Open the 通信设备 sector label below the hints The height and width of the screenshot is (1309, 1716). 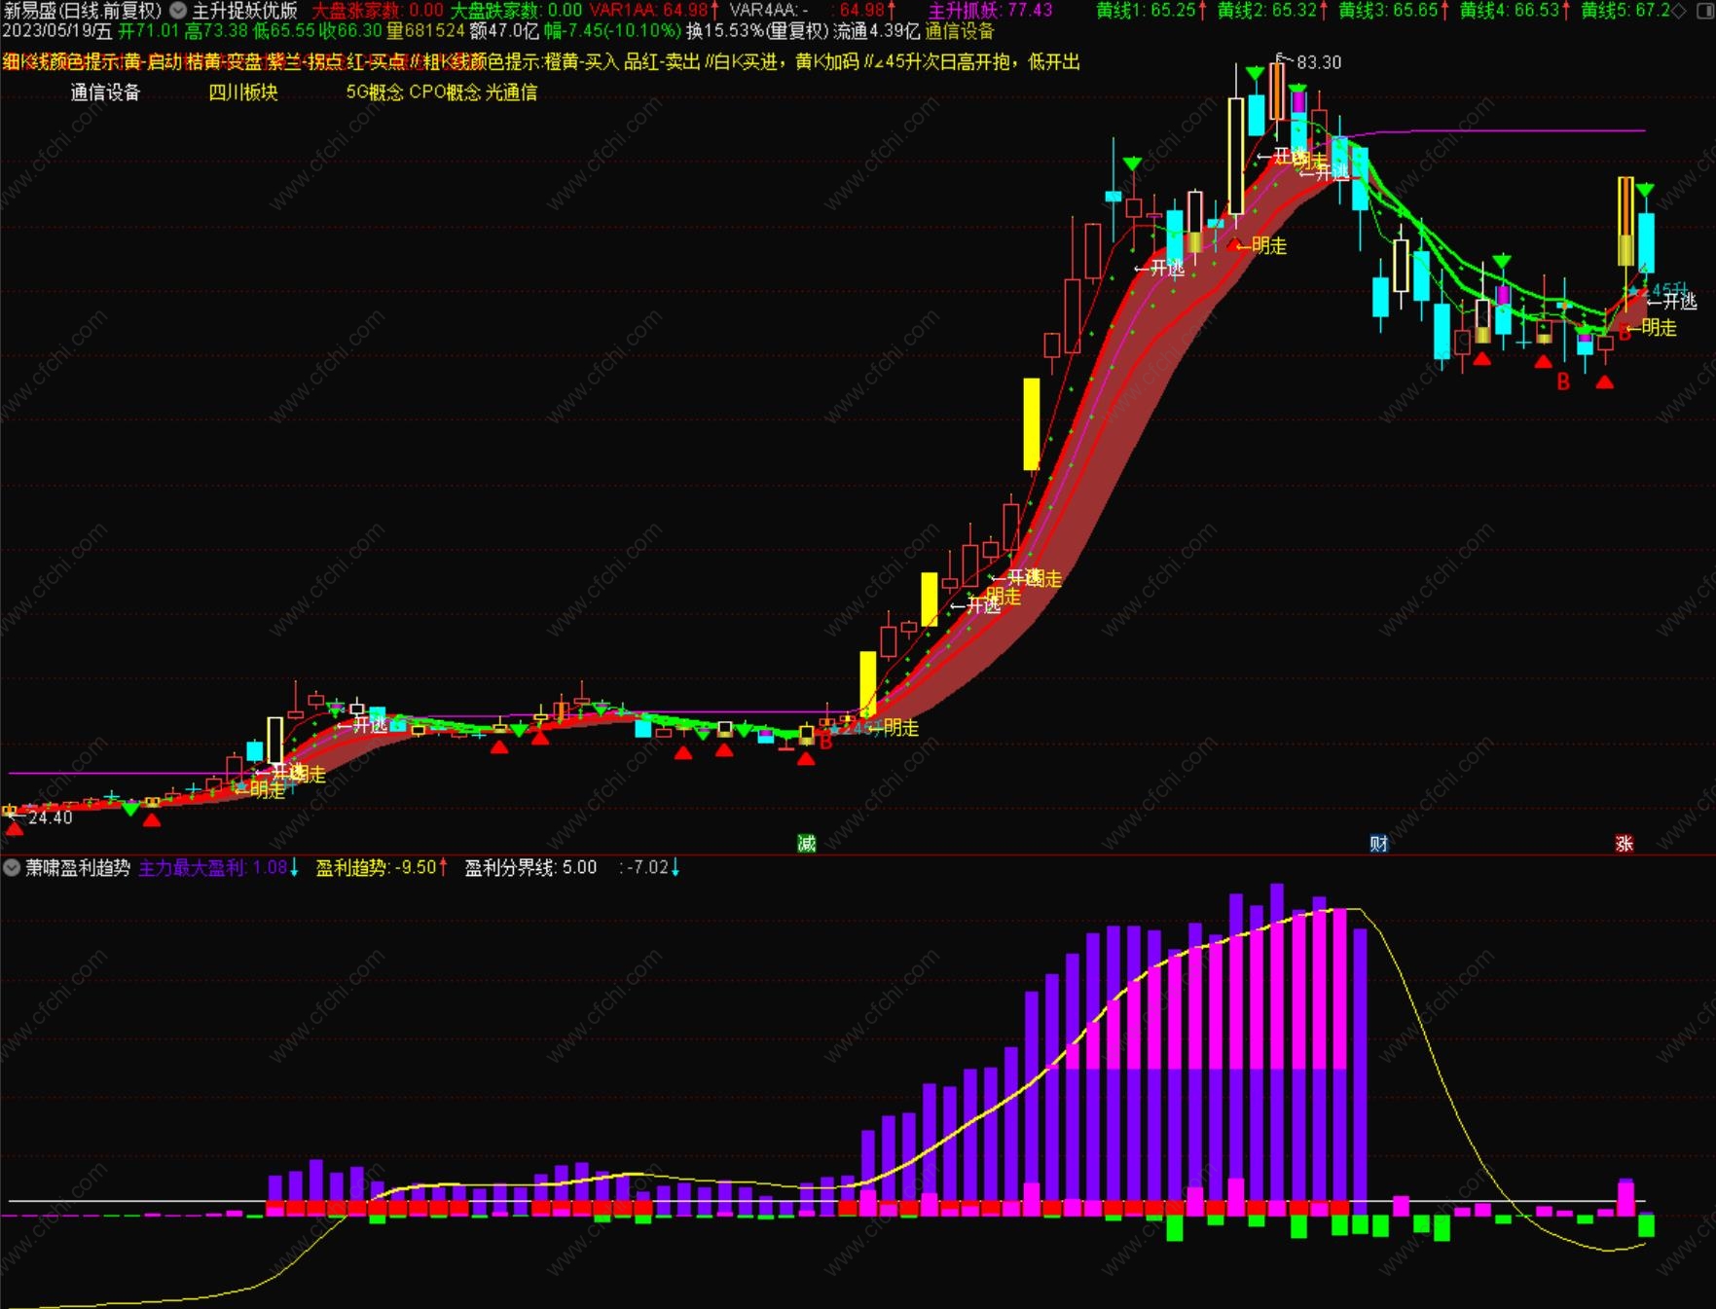pos(106,92)
